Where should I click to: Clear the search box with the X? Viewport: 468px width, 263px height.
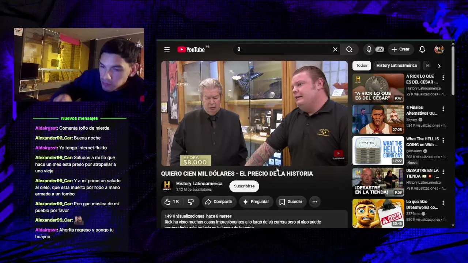click(335, 49)
